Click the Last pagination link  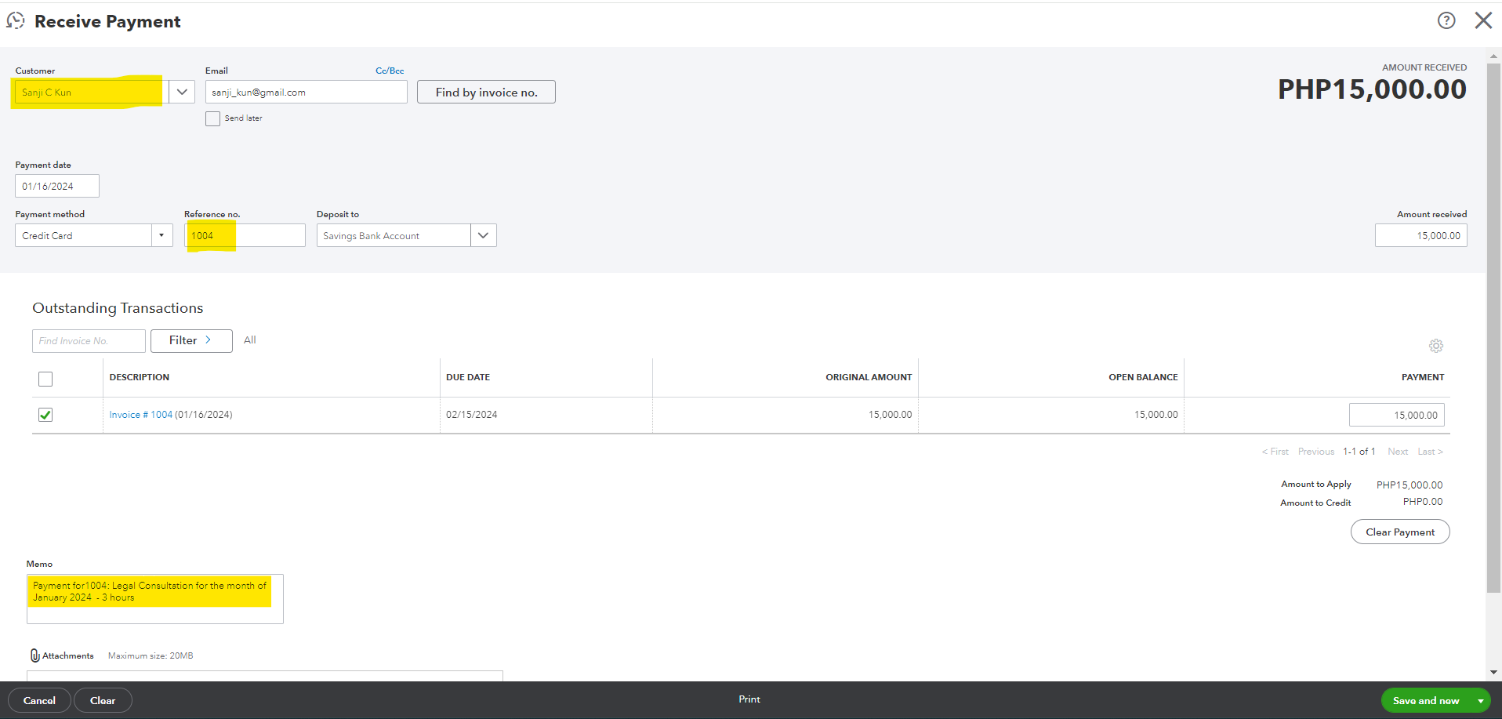(1431, 452)
